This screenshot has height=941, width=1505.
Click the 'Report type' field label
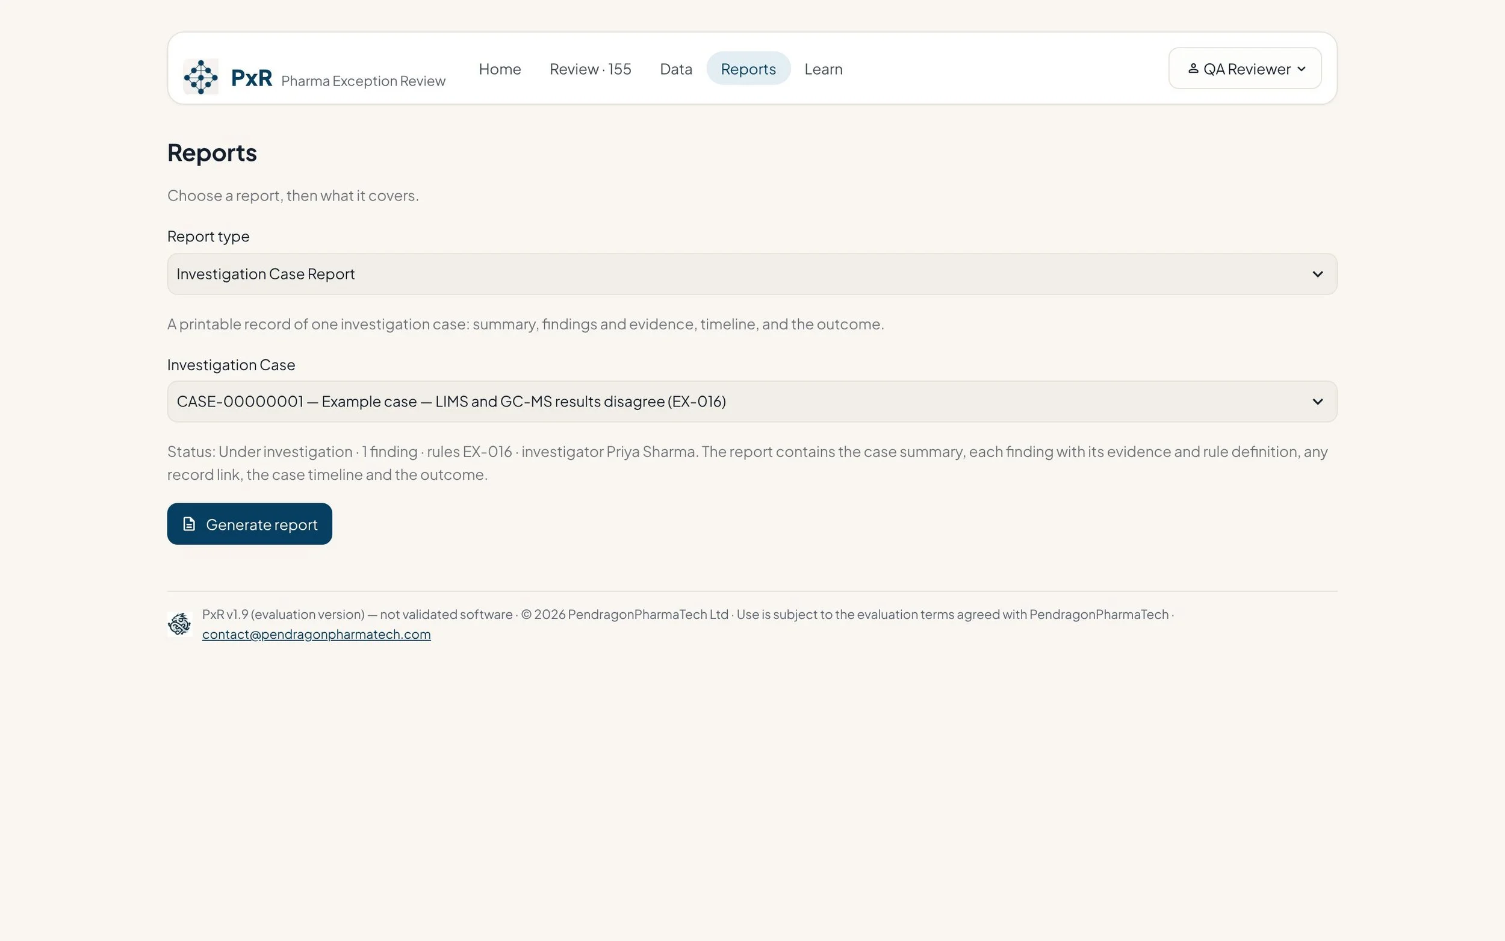(208, 237)
